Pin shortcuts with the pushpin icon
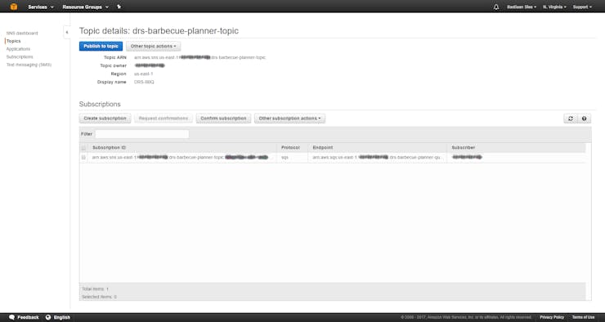Image resolution: width=605 pixels, height=322 pixels. [119, 7]
